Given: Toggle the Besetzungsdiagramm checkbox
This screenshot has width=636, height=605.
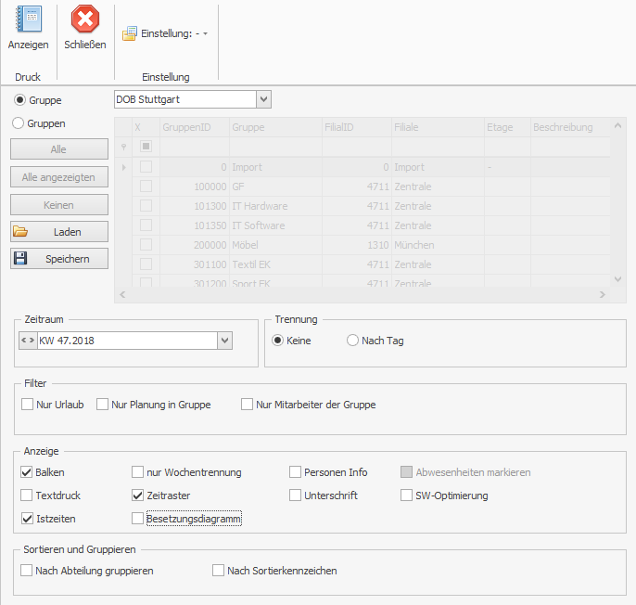Looking at the screenshot, I should (138, 519).
